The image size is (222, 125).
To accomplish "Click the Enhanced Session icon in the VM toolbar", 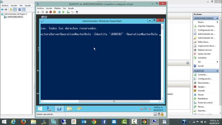I will click(x=77, y=12).
